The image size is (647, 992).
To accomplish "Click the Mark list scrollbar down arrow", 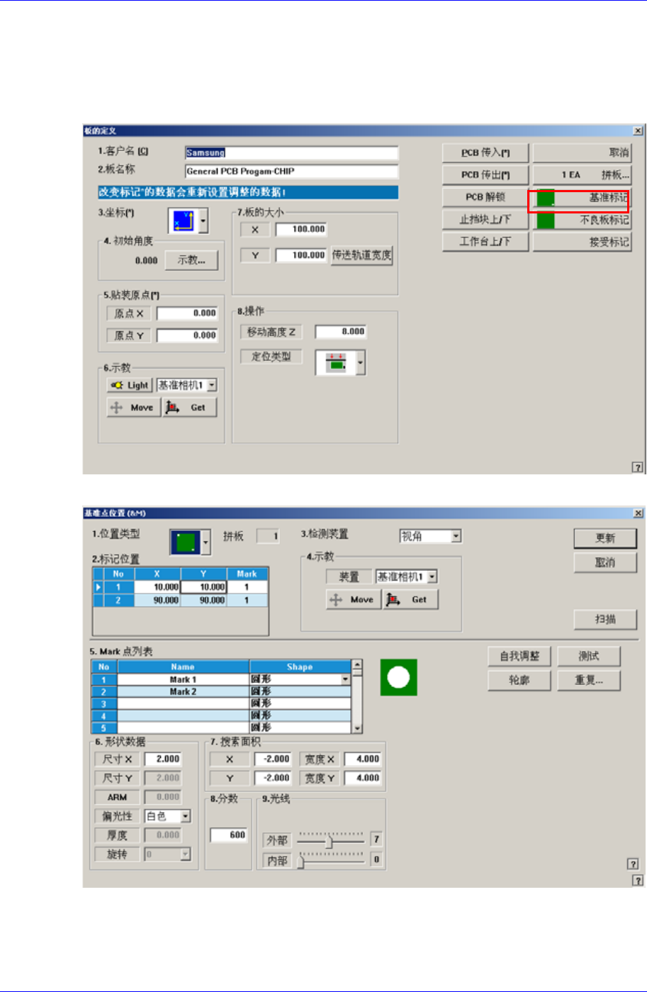I will coord(358,728).
